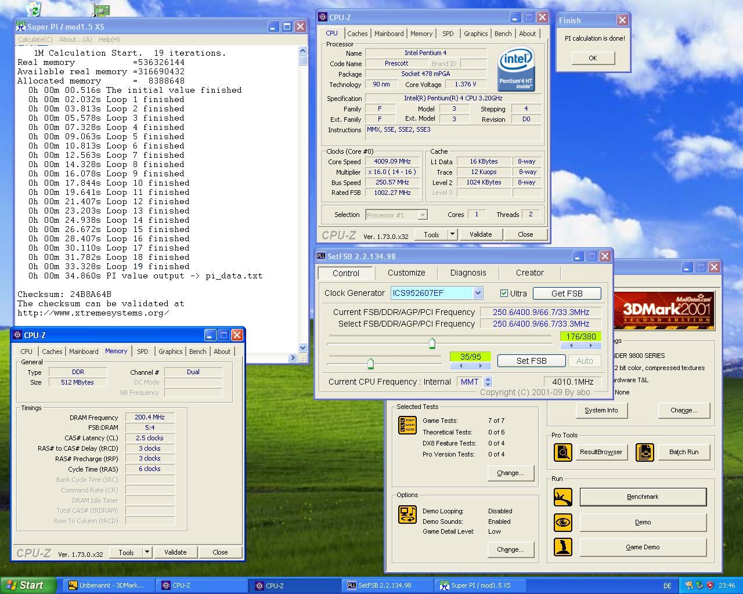743x594 pixels.
Task: Click the taskbar clock showing 23:46
Action: tap(727, 586)
